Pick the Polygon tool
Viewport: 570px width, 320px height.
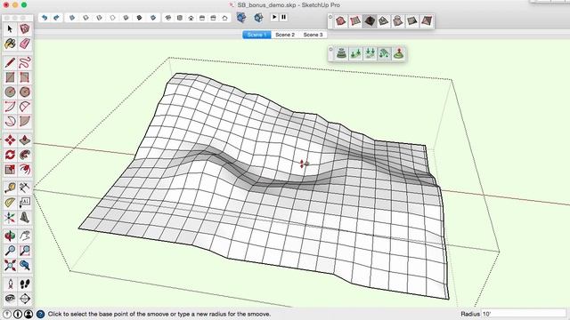point(24,92)
